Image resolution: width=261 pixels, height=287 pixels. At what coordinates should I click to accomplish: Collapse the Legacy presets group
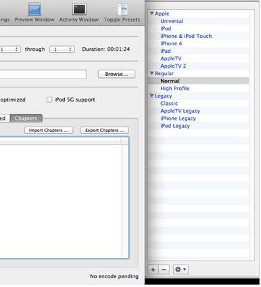[x=152, y=95]
